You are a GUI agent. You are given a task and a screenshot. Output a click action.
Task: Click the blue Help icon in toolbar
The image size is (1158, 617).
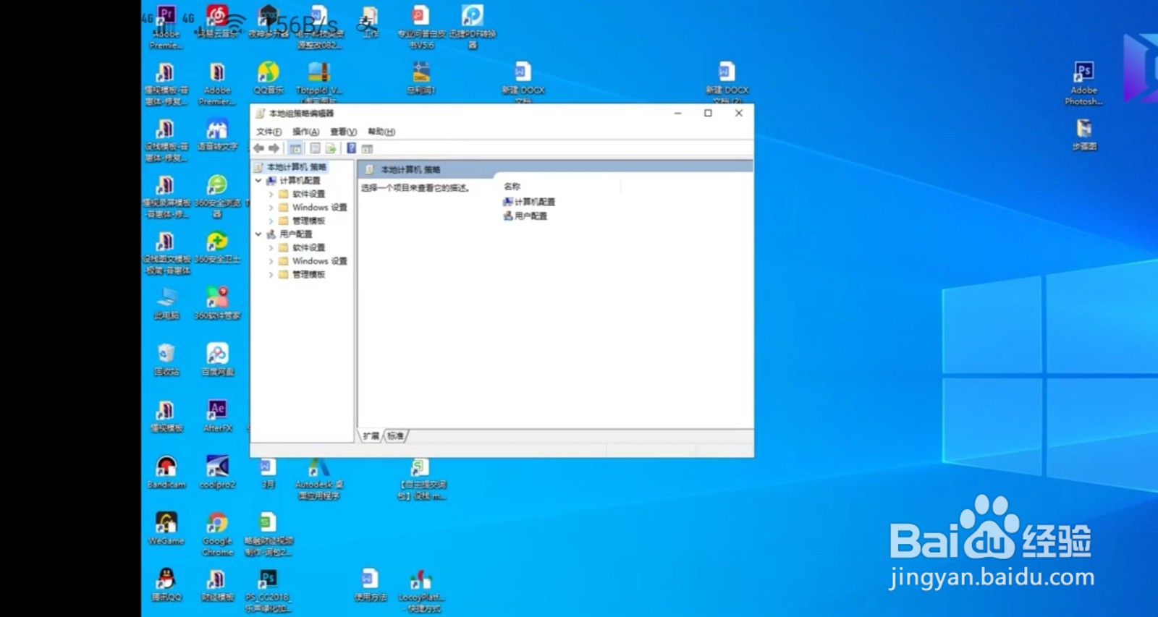351,148
